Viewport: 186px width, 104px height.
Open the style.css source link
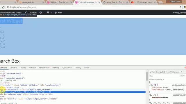[x=179, y=85]
